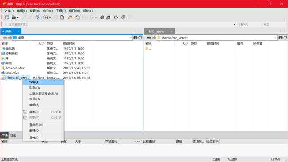
Task: Choose 编辑(E) in the context menu
Action: pos(43,105)
